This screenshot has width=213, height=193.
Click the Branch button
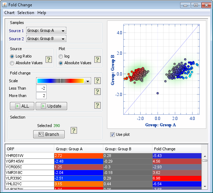point(49,134)
